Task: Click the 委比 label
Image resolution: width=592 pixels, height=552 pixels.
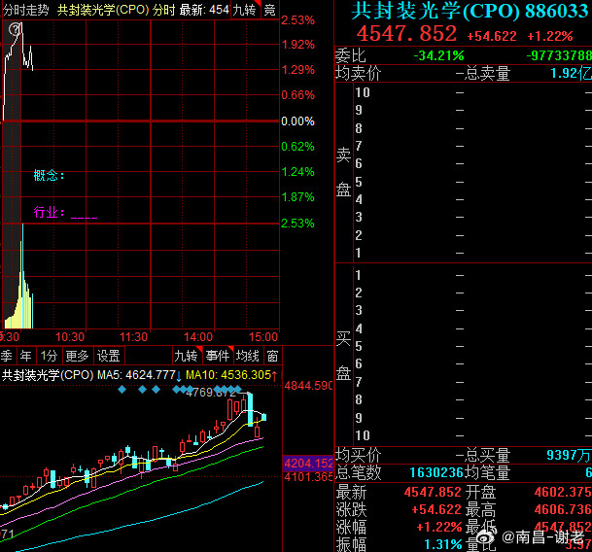Action: pyautogui.click(x=351, y=55)
